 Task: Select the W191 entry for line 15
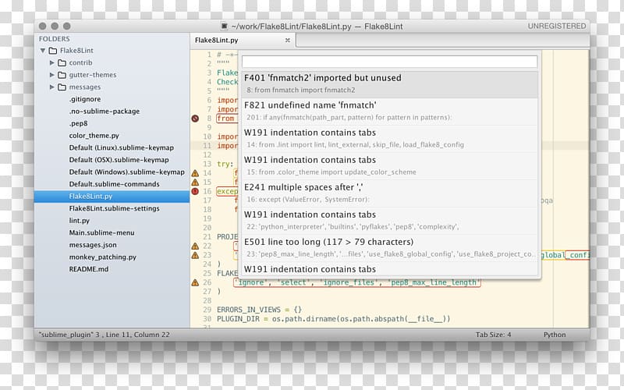tap(389, 166)
